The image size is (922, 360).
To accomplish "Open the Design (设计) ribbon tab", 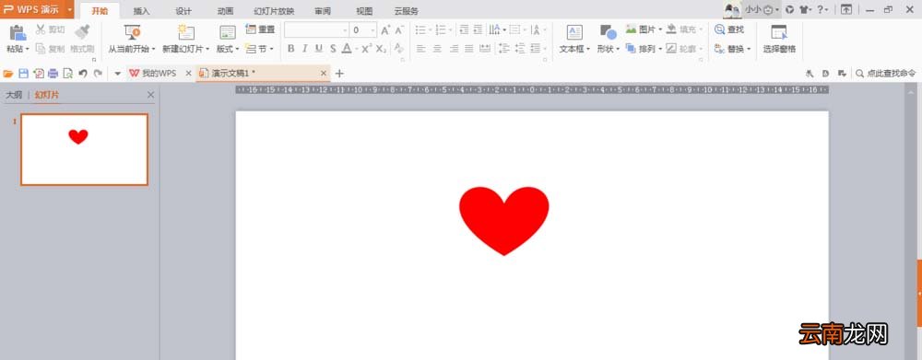I will [x=183, y=11].
